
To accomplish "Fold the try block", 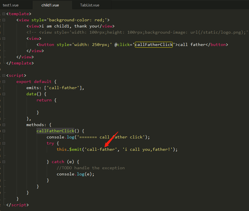I will [4, 143].
